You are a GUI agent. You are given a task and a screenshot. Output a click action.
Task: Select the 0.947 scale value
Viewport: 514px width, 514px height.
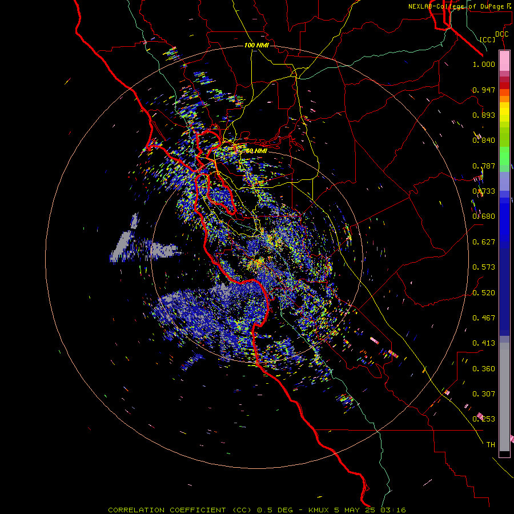pos(484,90)
